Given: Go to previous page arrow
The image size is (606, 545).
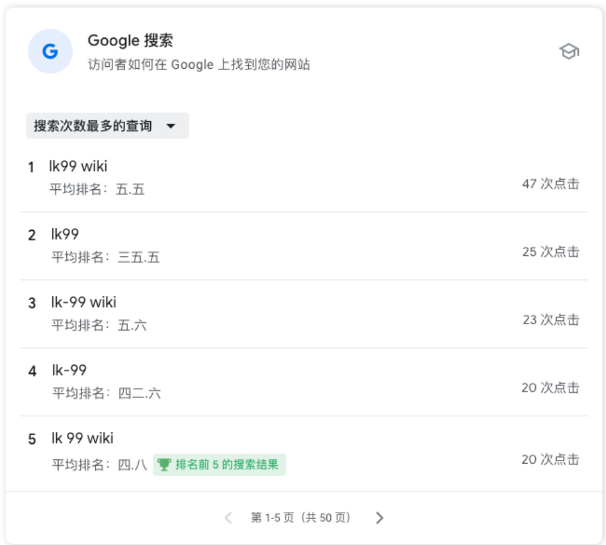Looking at the screenshot, I should (x=229, y=518).
